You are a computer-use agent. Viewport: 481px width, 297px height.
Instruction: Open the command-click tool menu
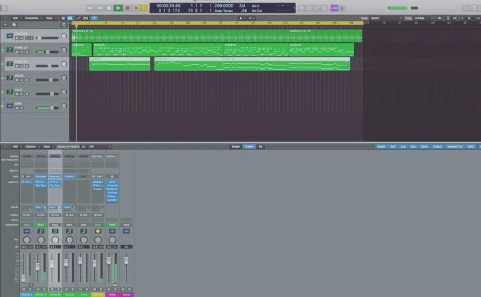[x=252, y=18]
